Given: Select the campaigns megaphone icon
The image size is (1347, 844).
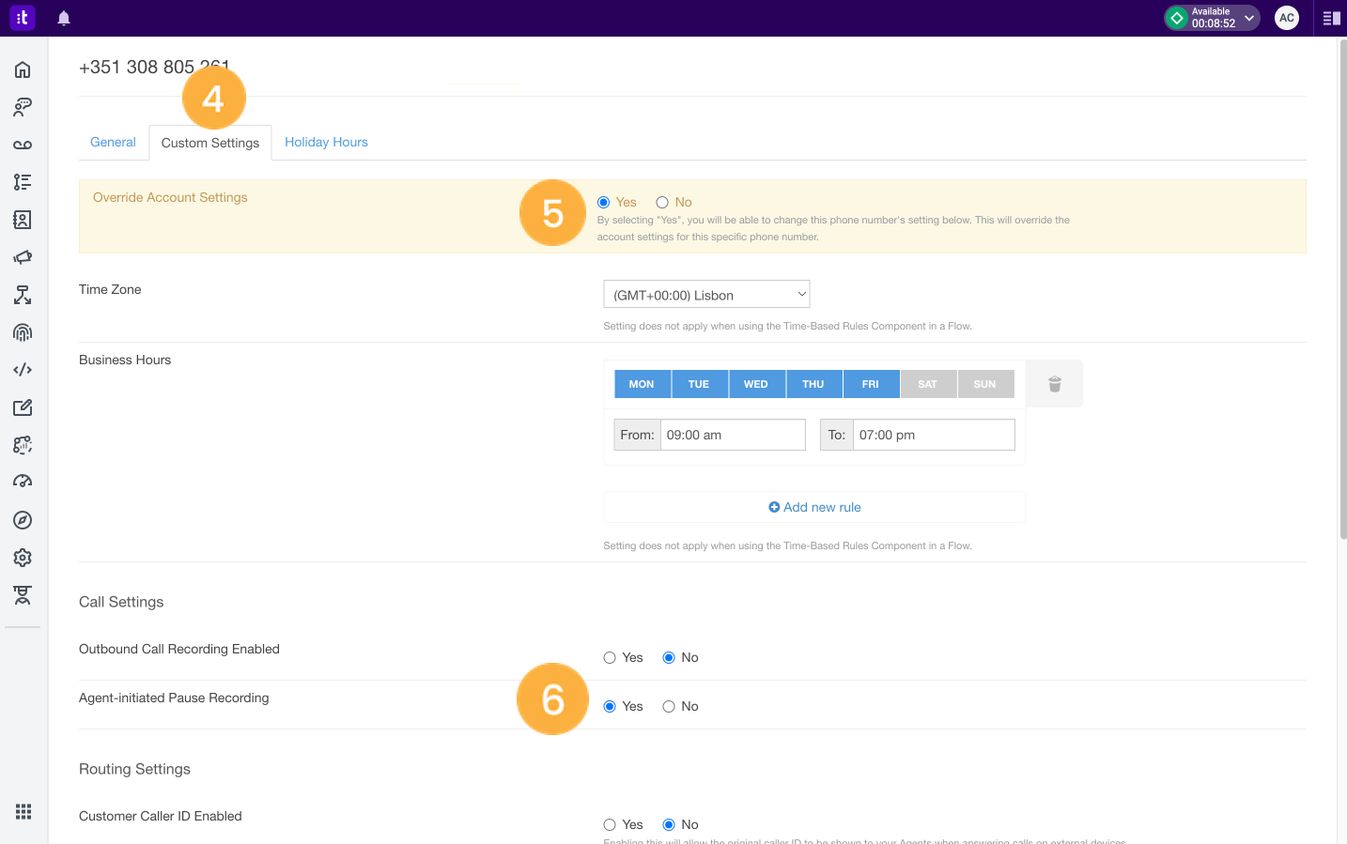Looking at the screenshot, I should tap(23, 257).
